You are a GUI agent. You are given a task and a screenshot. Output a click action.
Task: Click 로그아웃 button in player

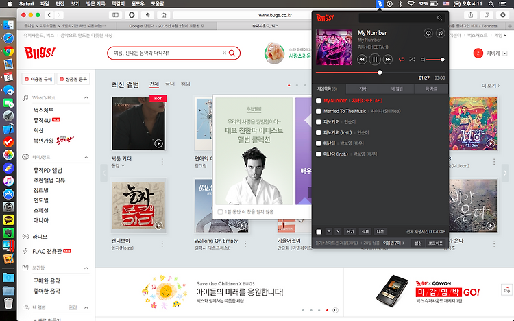435,243
